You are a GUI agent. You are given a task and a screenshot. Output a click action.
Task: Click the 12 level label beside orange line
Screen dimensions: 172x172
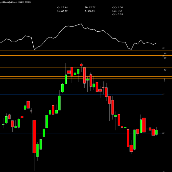pyautogui.click(x=165, y=70)
